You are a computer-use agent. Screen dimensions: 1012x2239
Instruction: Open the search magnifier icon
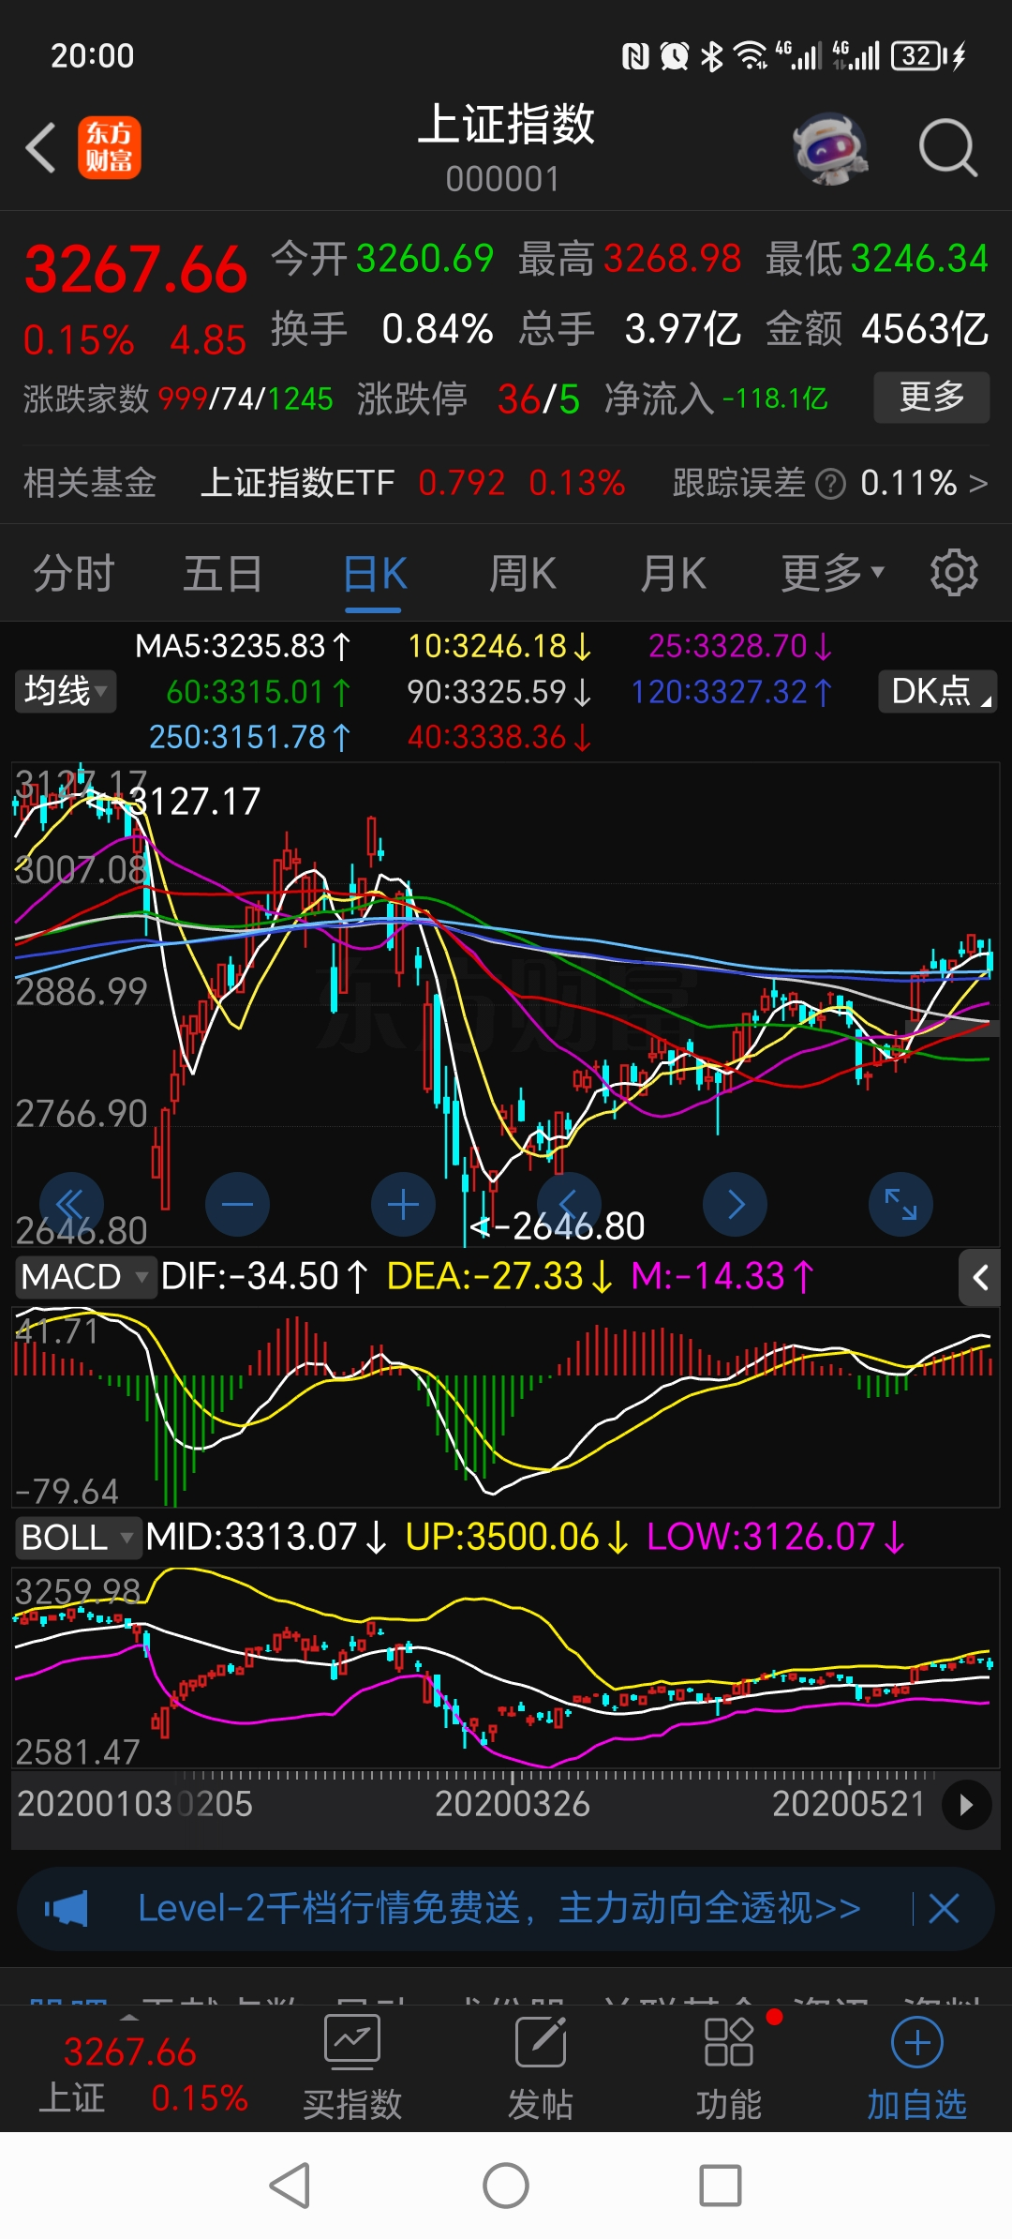[x=947, y=148]
